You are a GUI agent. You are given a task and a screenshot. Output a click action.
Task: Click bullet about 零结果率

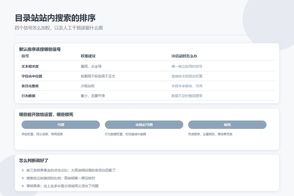coord(62,186)
